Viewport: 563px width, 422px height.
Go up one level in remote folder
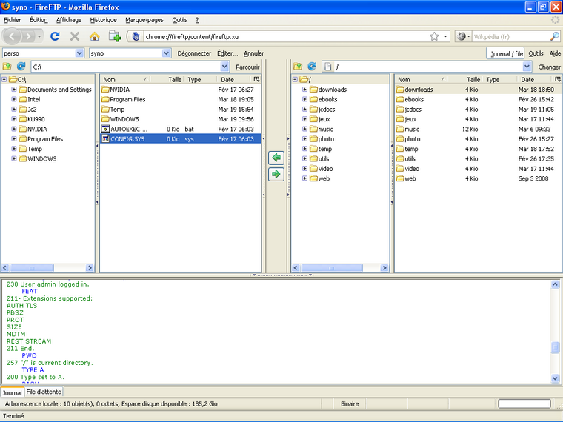tap(298, 67)
